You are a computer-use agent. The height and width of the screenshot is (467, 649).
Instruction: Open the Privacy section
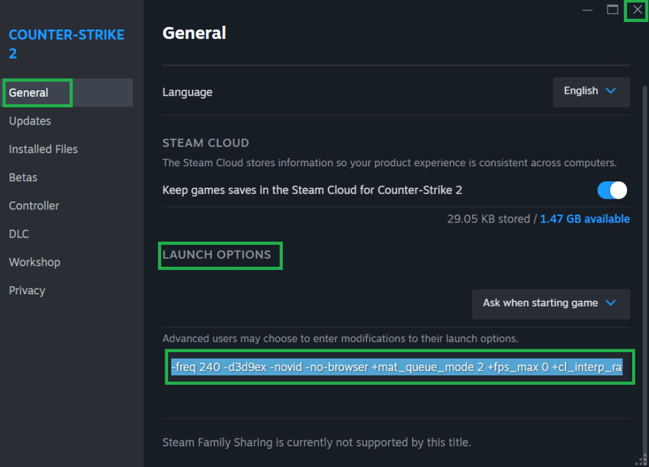pyautogui.click(x=27, y=290)
